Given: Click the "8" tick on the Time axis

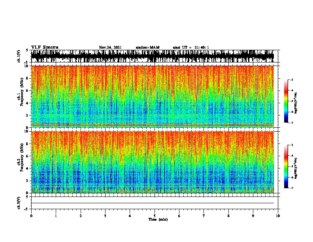Looking at the screenshot, I should point(228,216).
